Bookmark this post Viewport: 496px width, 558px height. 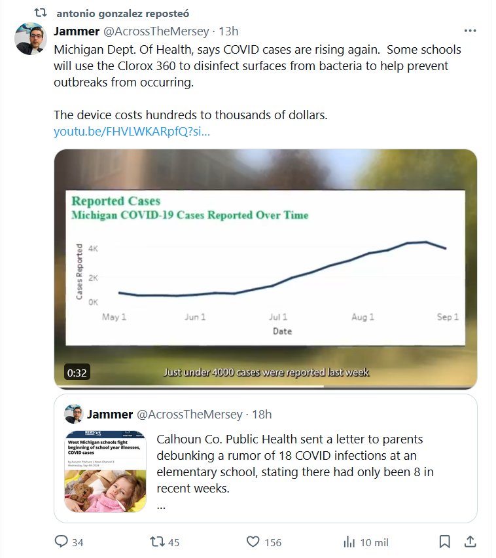pyautogui.click(x=444, y=542)
